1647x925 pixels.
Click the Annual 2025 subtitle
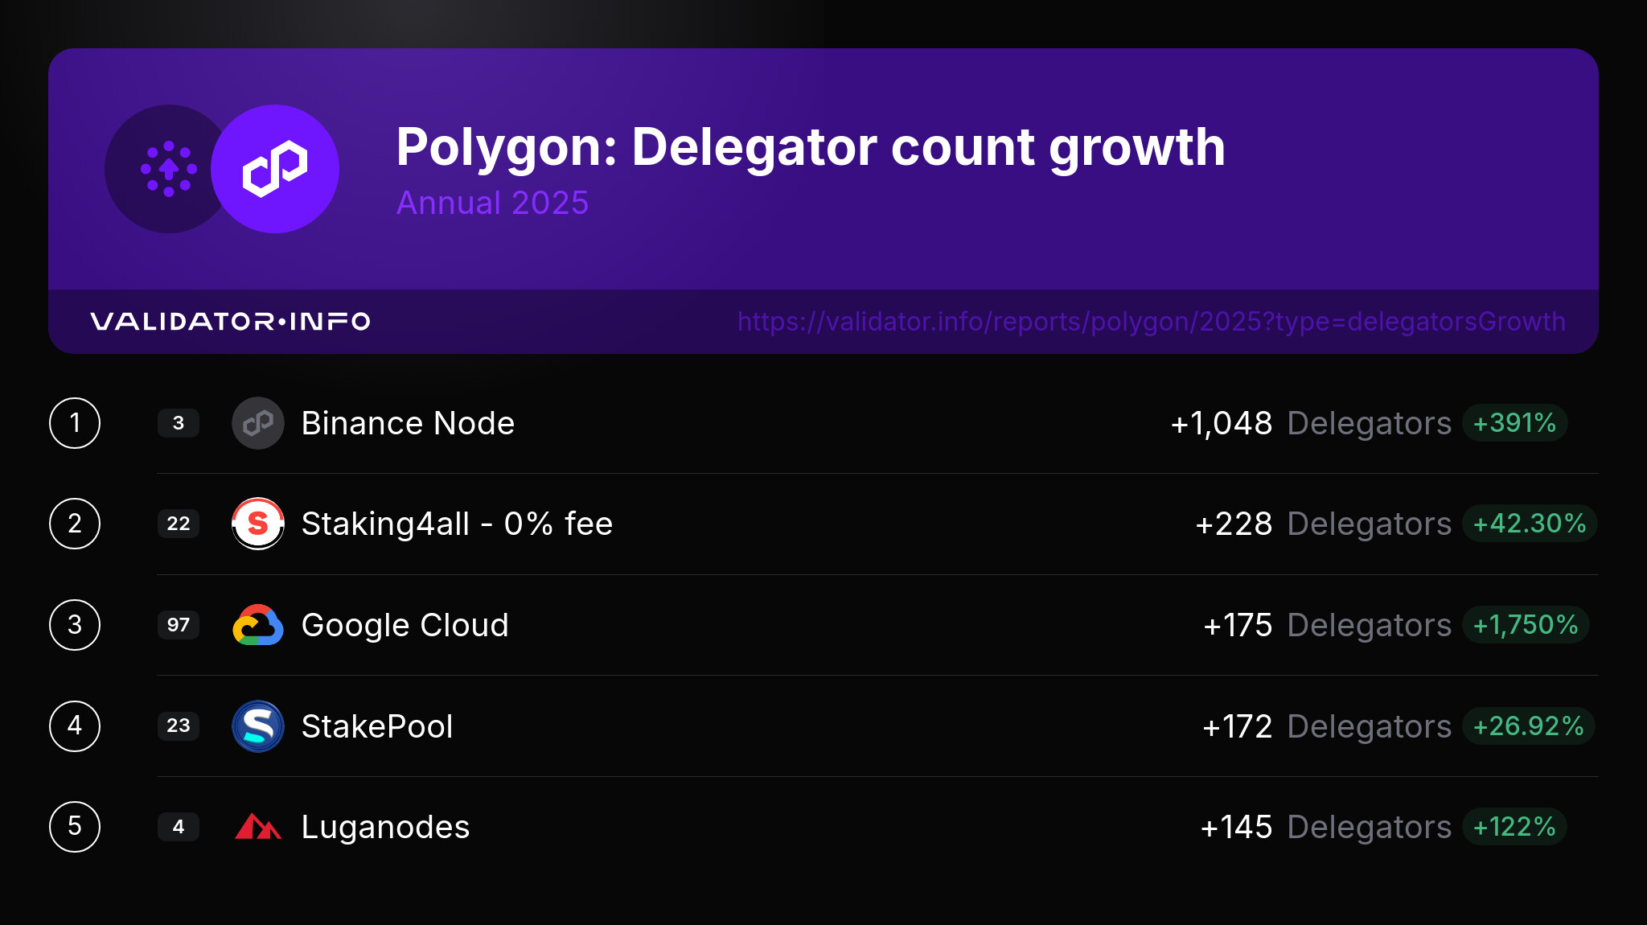click(x=492, y=203)
